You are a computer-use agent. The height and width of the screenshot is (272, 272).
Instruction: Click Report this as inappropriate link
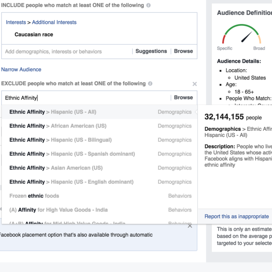(x=237, y=217)
